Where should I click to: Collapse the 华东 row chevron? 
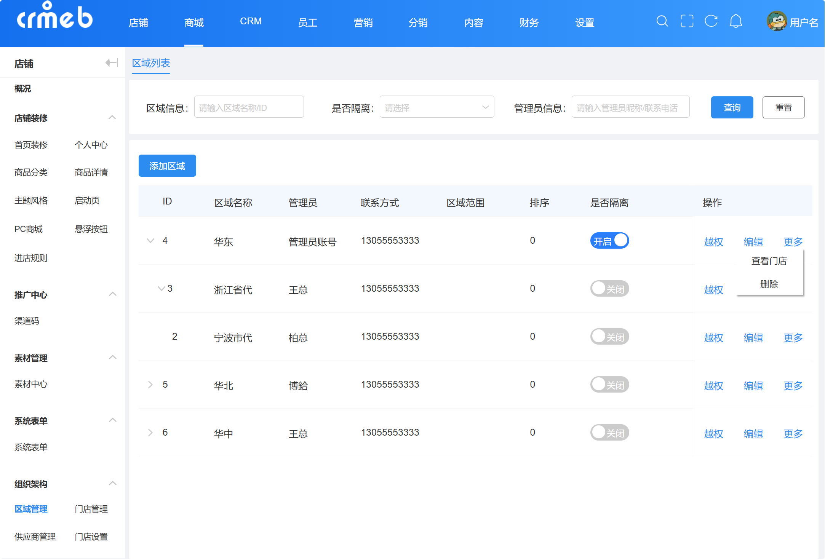click(150, 241)
